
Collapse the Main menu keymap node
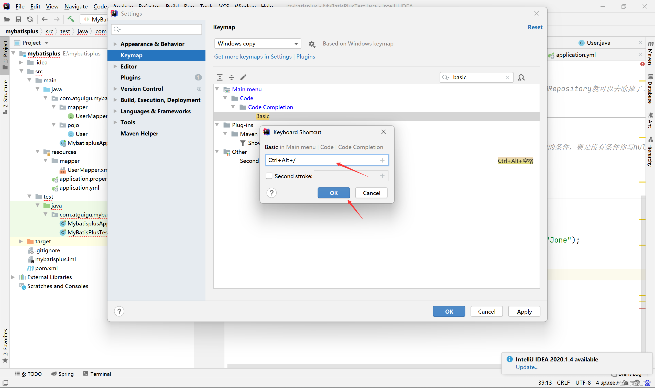pyautogui.click(x=217, y=89)
